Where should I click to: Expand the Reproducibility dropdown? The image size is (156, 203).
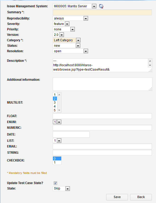click(x=86, y=18)
